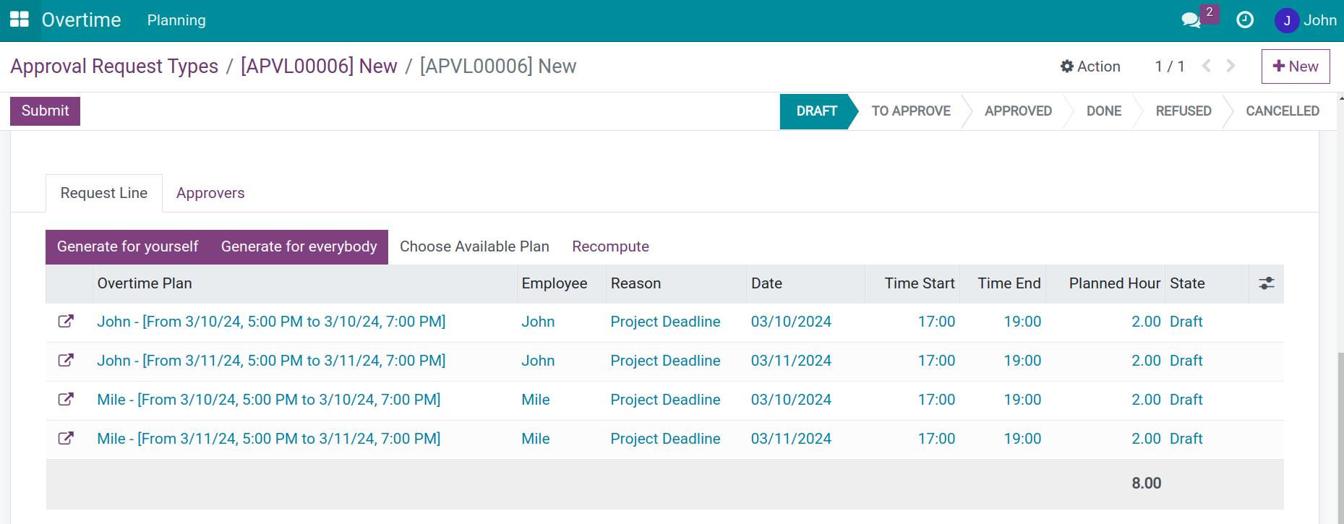1344x524 pixels.
Task: Open the apps grid home menu icon
Action: click(20, 20)
